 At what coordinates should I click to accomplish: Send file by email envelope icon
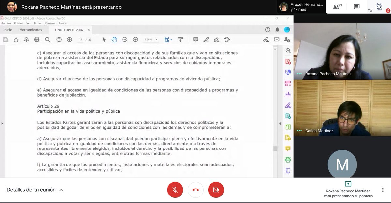click(x=277, y=39)
